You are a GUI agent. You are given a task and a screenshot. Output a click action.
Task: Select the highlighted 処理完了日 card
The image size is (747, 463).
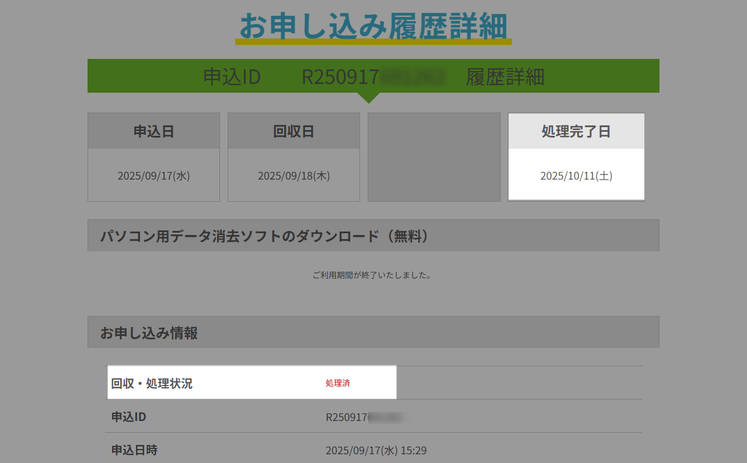576,157
